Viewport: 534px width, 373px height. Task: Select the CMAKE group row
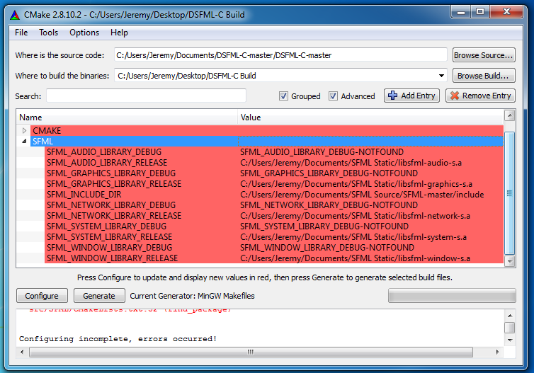coord(267,131)
